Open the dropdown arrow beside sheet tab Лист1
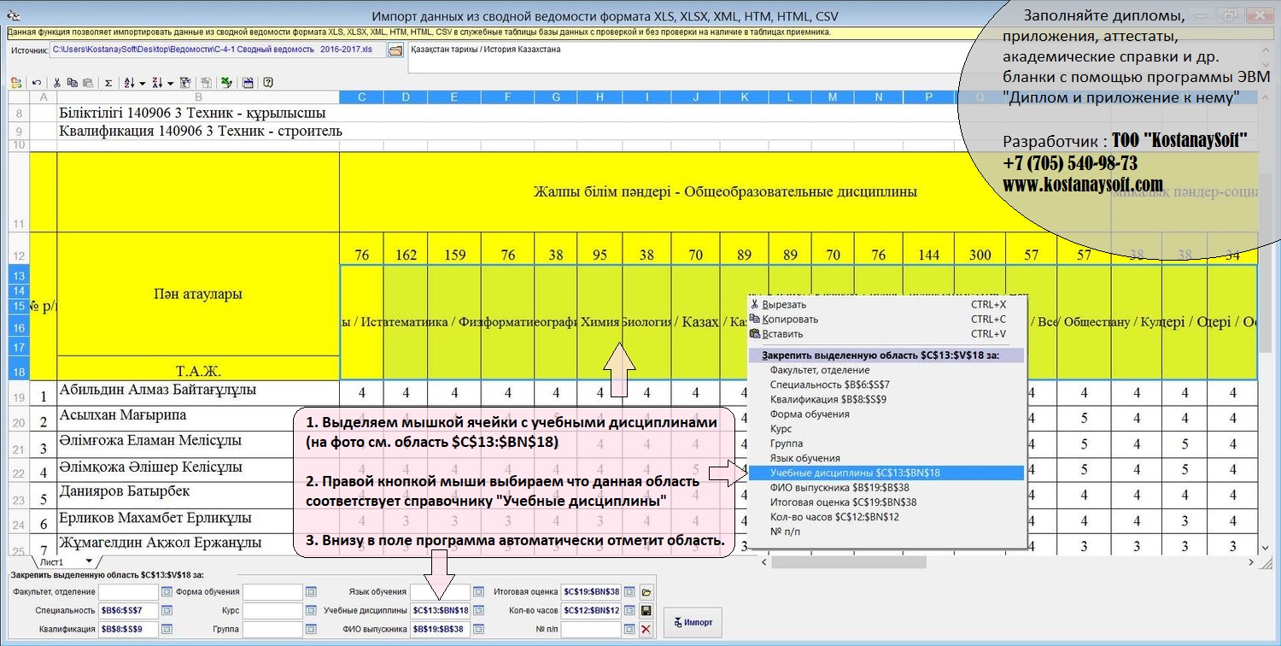Screen dimensions: 1281x646 coord(88,561)
